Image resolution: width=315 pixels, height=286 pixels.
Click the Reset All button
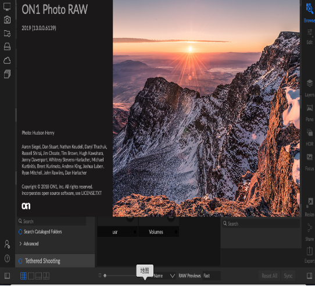270,276
